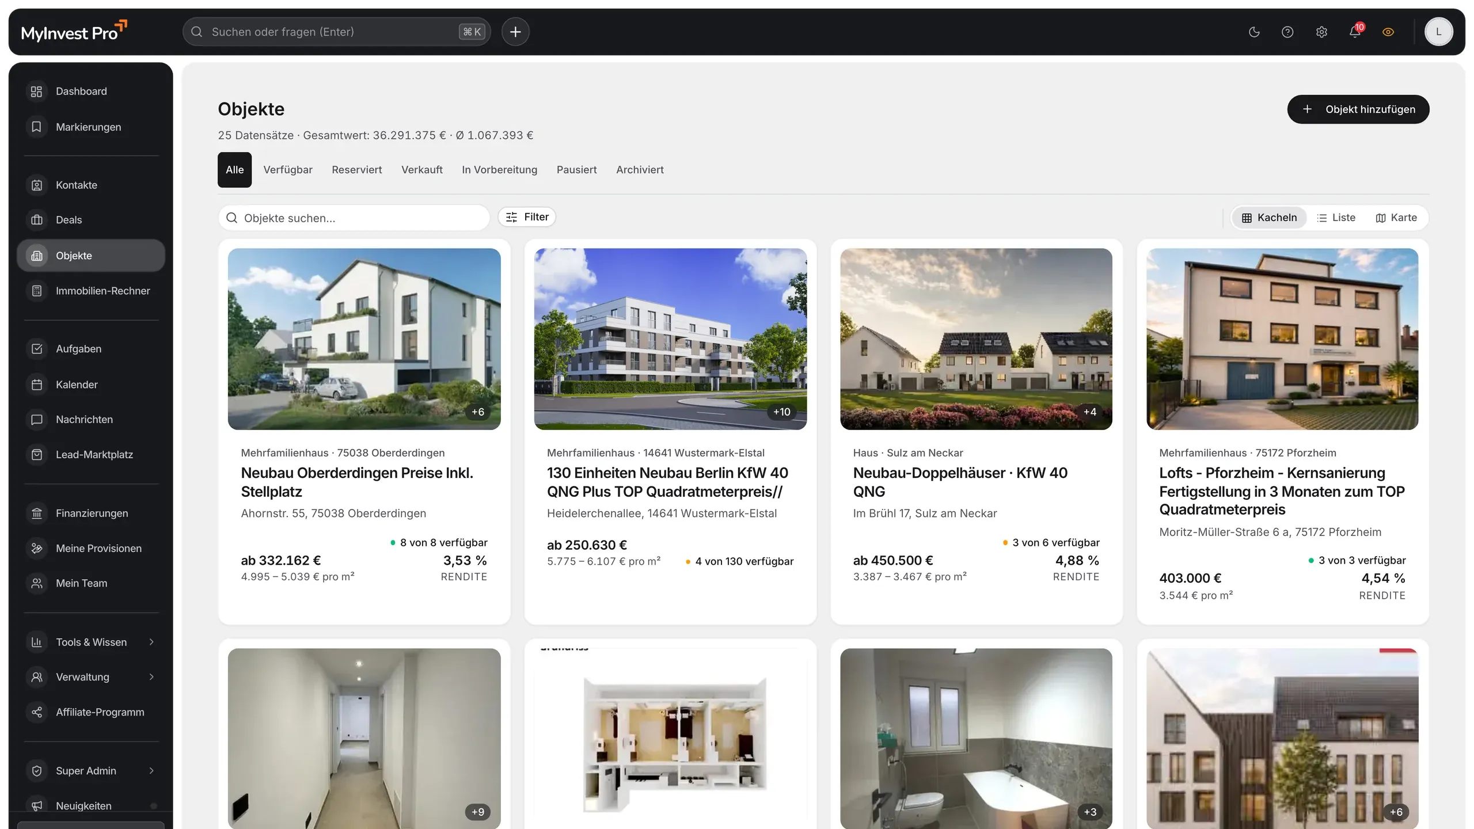Click 'ab 450.500 €' price
Viewport: 1474px width, 829px height.
coord(893,560)
